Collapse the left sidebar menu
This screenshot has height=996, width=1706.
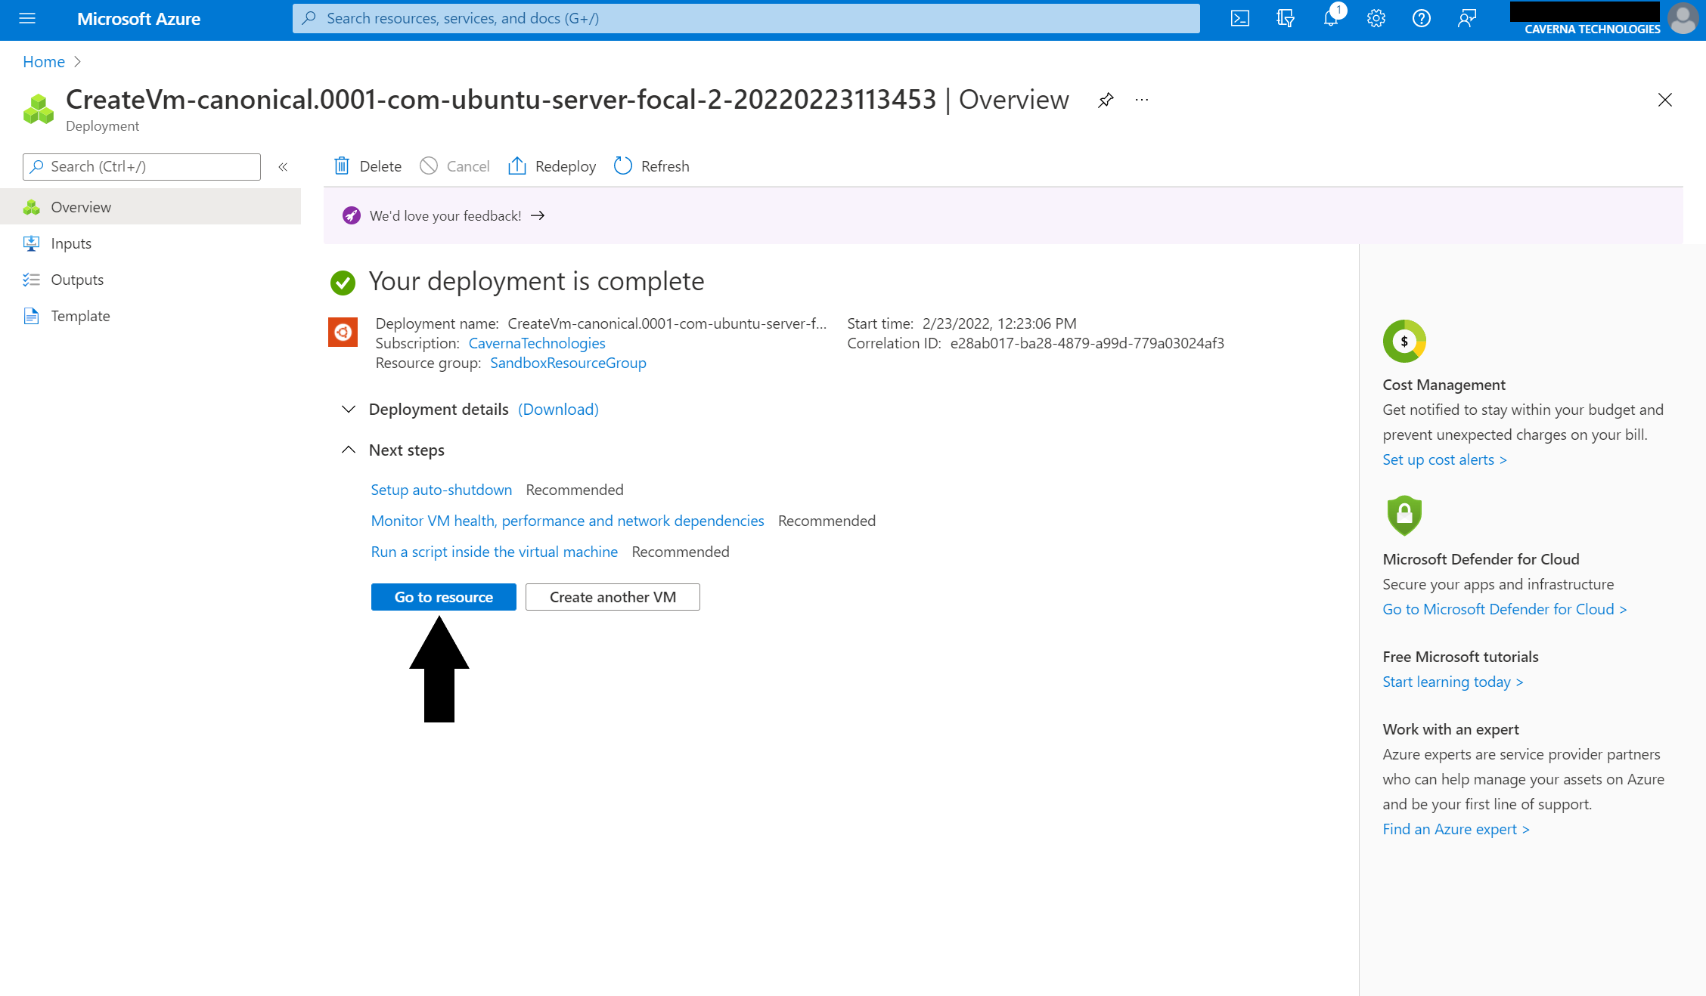tap(283, 167)
